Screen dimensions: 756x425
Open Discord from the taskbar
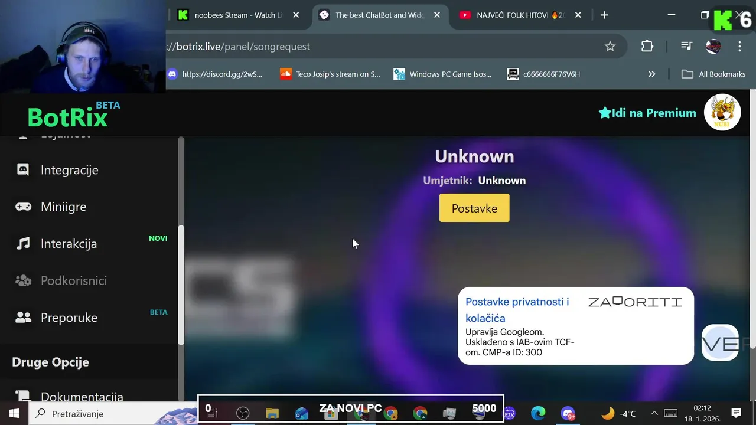568,413
